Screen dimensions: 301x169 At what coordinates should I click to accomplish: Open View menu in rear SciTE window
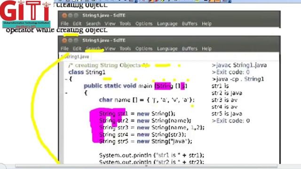pyautogui.click(x=110, y=23)
